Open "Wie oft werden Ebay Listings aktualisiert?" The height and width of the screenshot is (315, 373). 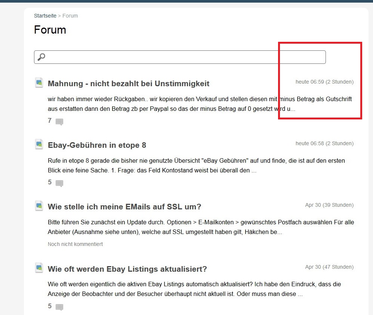click(x=127, y=269)
